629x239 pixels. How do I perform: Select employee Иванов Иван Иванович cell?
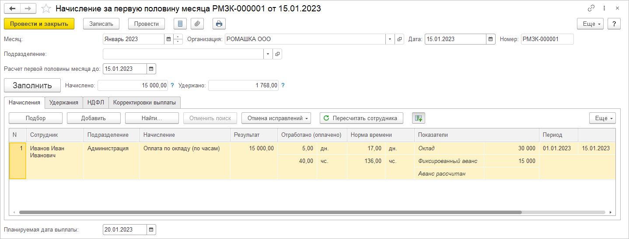(x=55, y=160)
